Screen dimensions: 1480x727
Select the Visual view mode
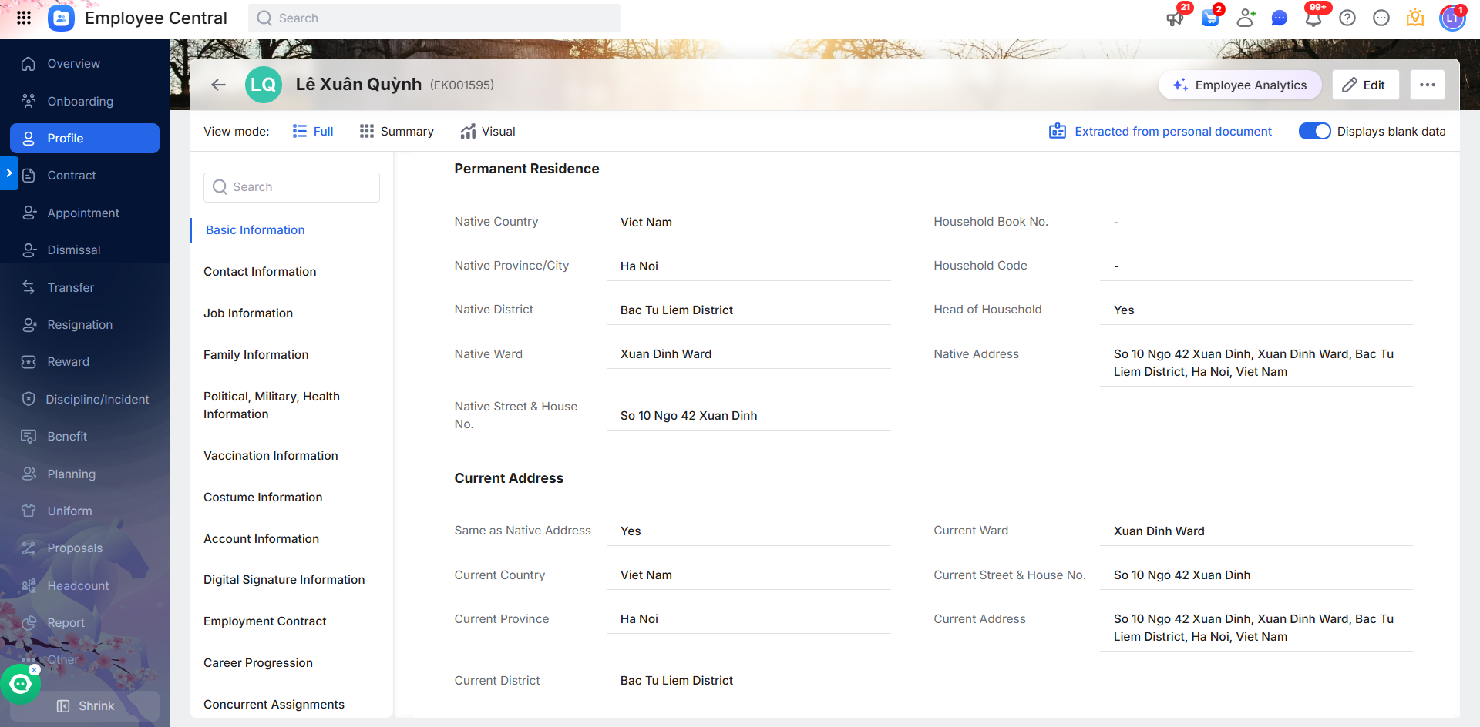[488, 132]
